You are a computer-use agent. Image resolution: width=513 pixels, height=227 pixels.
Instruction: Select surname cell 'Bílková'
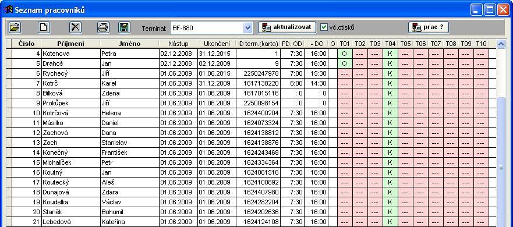[70, 93]
